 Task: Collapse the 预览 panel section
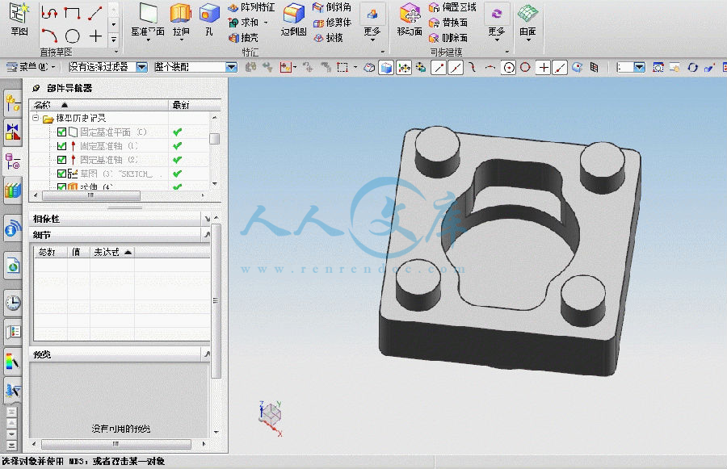207,354
